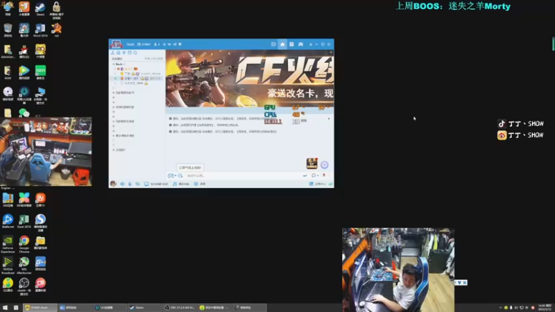Click the music note accompaniment button

click(x=181, y=184)
